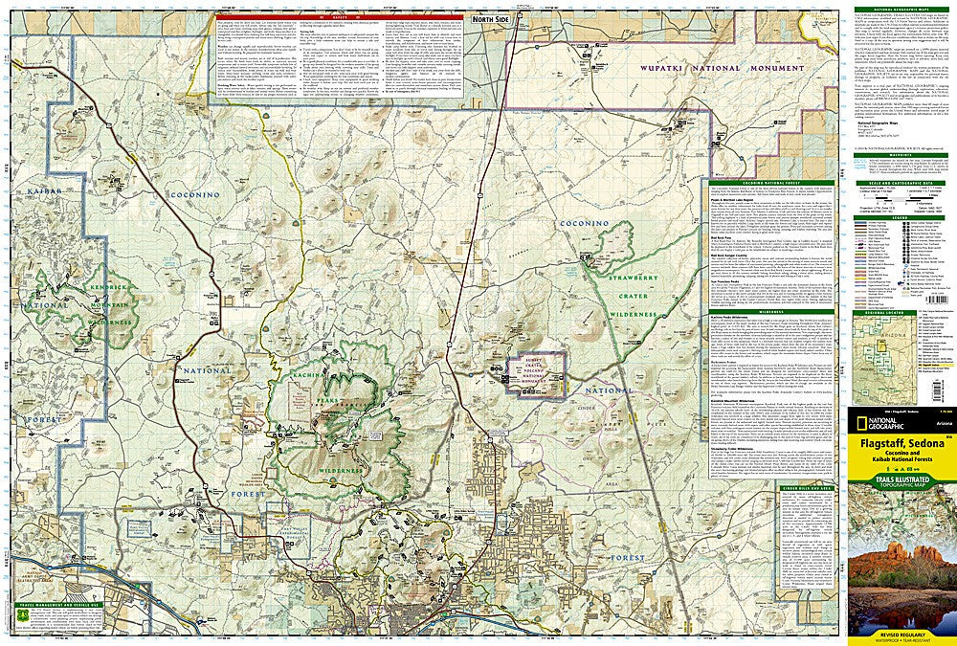
Task: Click the NORTH SIDE label
Action: pyautogui.click(x=489, y=19)
